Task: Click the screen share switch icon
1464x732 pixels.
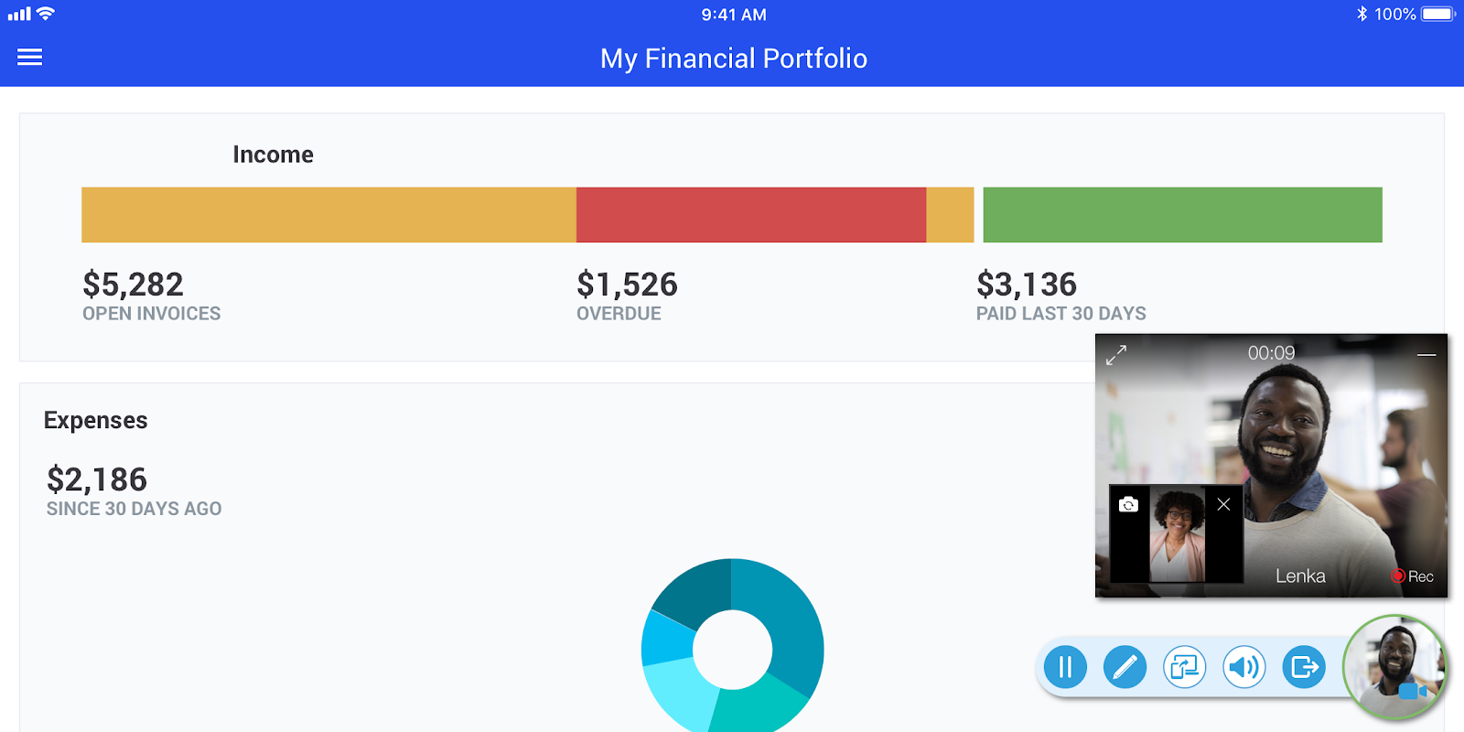Action: click(x=1184, y=667)
